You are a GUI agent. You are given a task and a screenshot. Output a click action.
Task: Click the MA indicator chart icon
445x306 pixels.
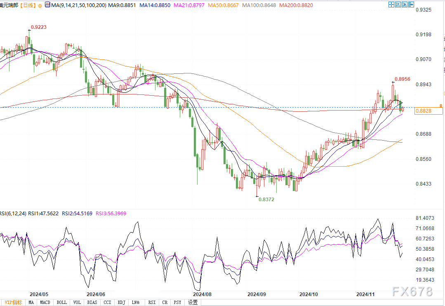point(47,5)
